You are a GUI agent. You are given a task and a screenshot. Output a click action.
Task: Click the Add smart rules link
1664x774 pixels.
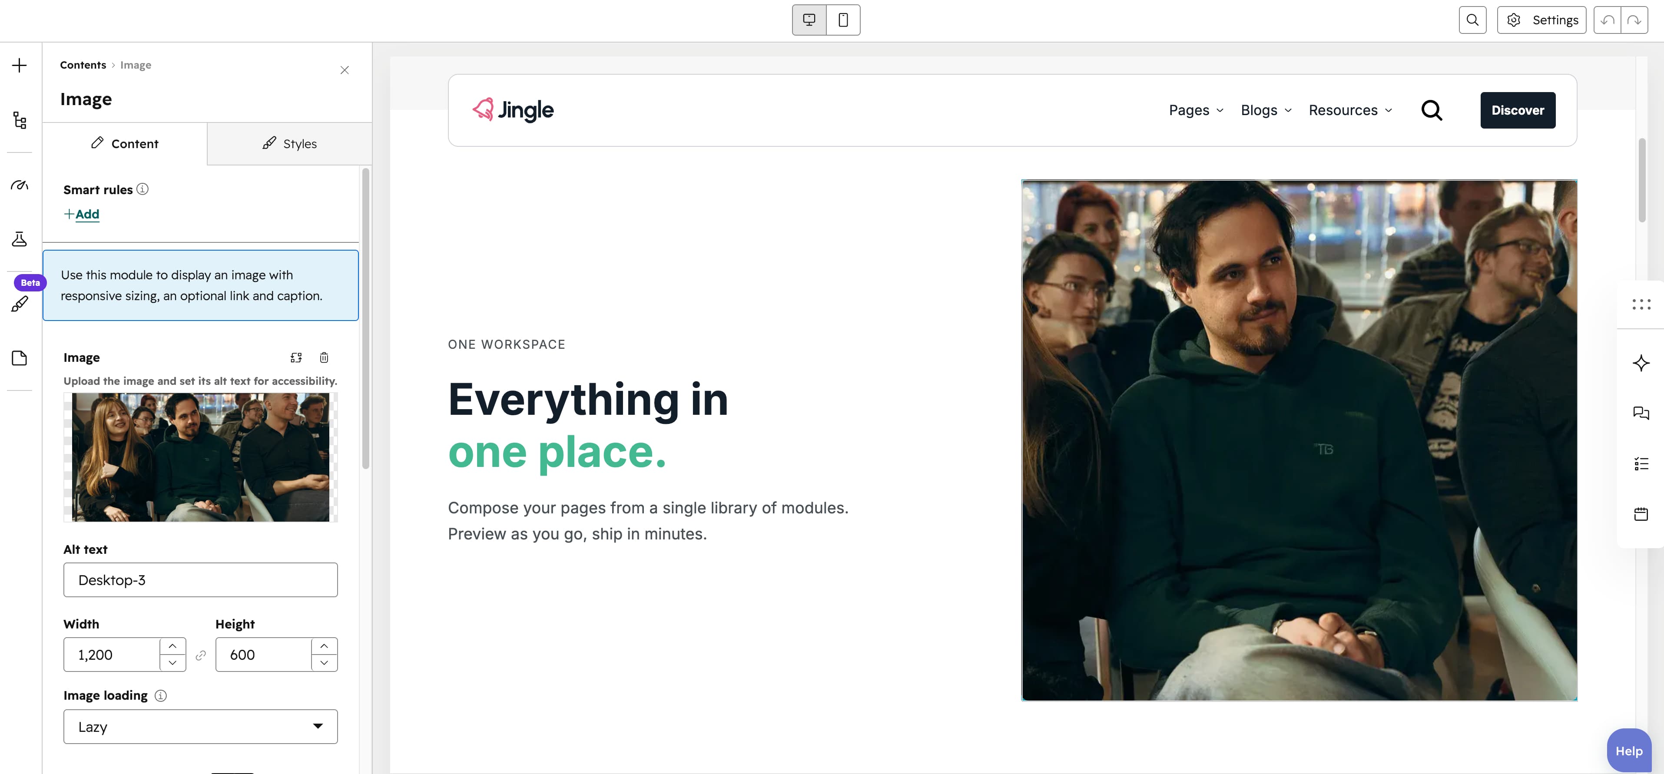pyautogui.click(x=81, y=214)
